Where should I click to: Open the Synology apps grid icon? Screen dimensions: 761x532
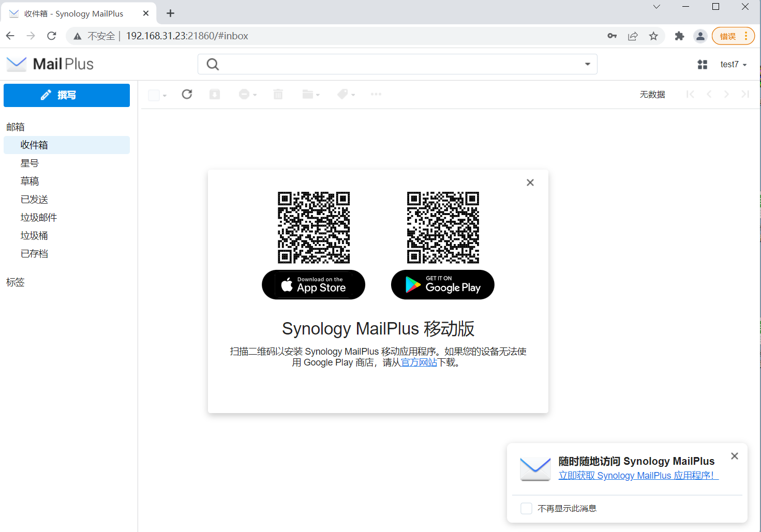click(x=703, y=65)
